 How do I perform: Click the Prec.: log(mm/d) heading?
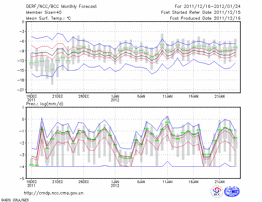click(45, 103)
